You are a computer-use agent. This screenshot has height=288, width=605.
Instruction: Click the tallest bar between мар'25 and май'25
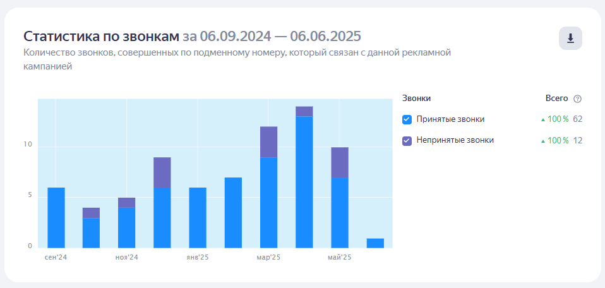pyautogui.click(x=304, y=177)
